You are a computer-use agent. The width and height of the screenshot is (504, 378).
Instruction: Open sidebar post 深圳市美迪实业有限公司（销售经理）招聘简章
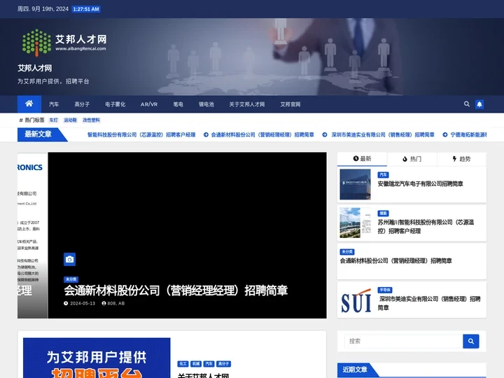click(429, 303)
